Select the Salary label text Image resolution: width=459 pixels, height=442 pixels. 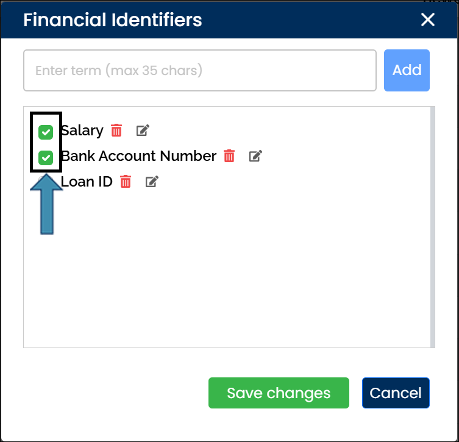coord(82,130)
